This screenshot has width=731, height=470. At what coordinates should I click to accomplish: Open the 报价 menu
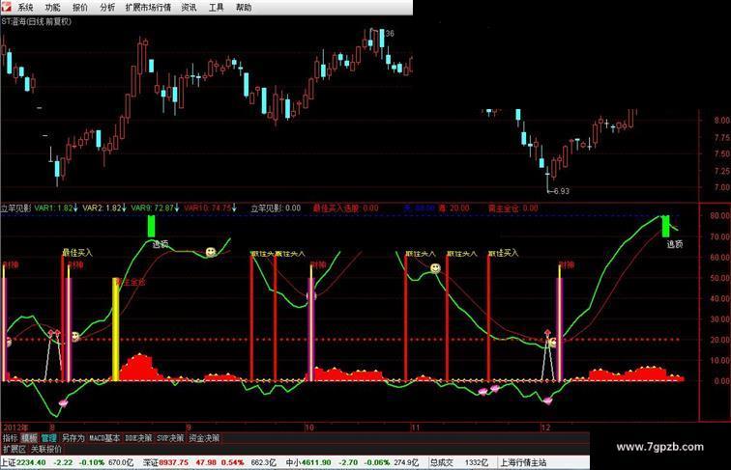click(80, 8)
